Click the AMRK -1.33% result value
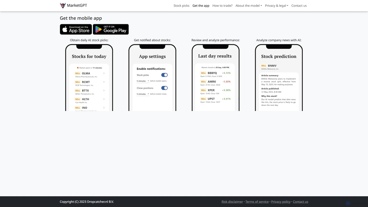The height and width of the screenshot is (207, 368). [227, 82]
